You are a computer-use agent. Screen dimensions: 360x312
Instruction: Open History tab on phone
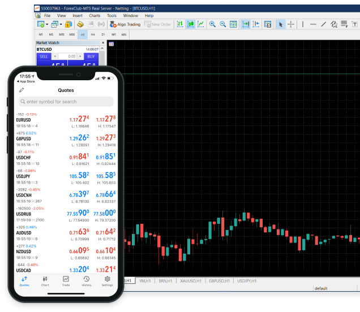86,281
